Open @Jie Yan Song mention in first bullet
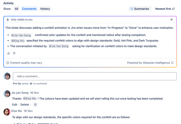Viewport: 181px width, 124px height. [x=21, y=35]
